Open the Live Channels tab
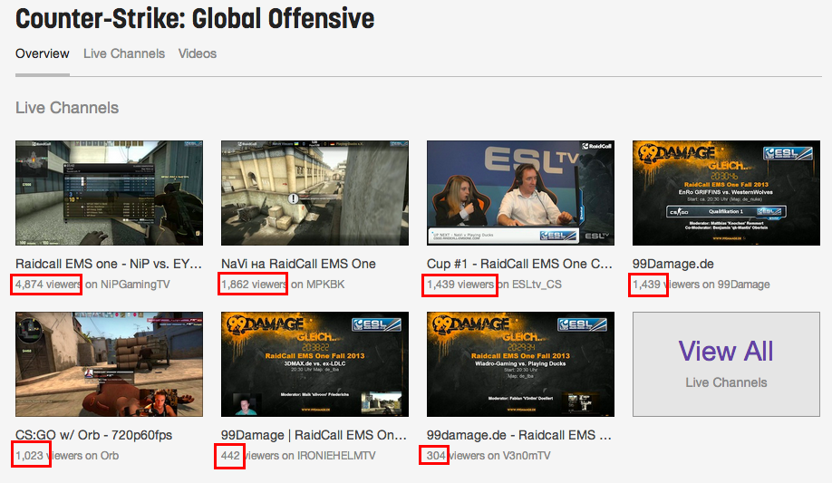Viewport: 832px width, 483px height. click(123, 53)
